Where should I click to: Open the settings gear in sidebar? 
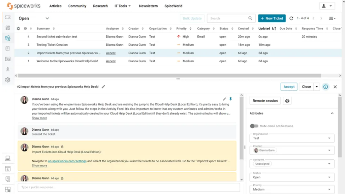8,79
